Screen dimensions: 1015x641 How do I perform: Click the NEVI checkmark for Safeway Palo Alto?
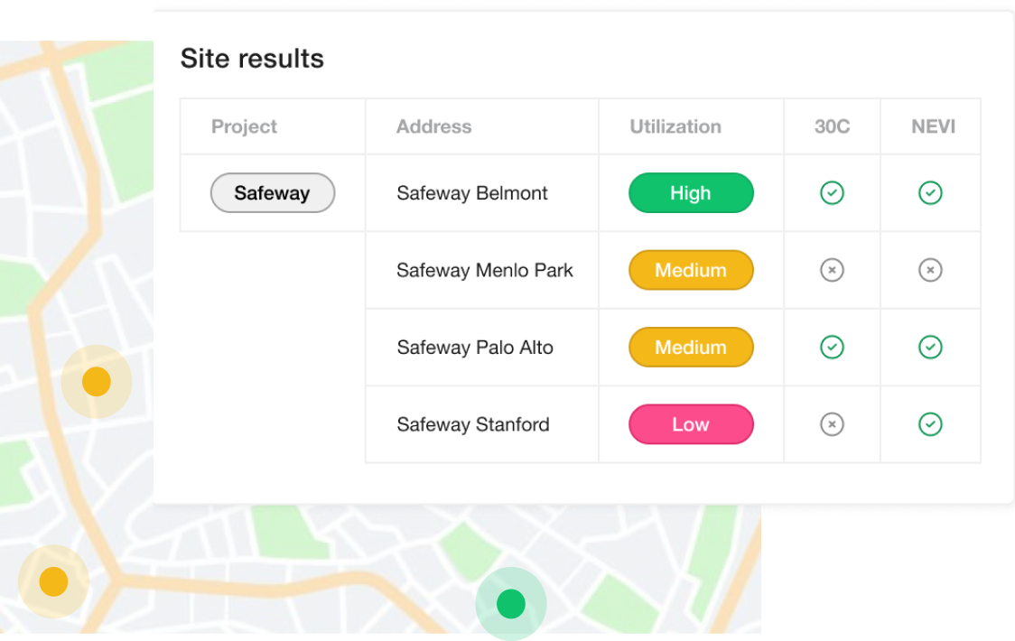coord(930,347)
